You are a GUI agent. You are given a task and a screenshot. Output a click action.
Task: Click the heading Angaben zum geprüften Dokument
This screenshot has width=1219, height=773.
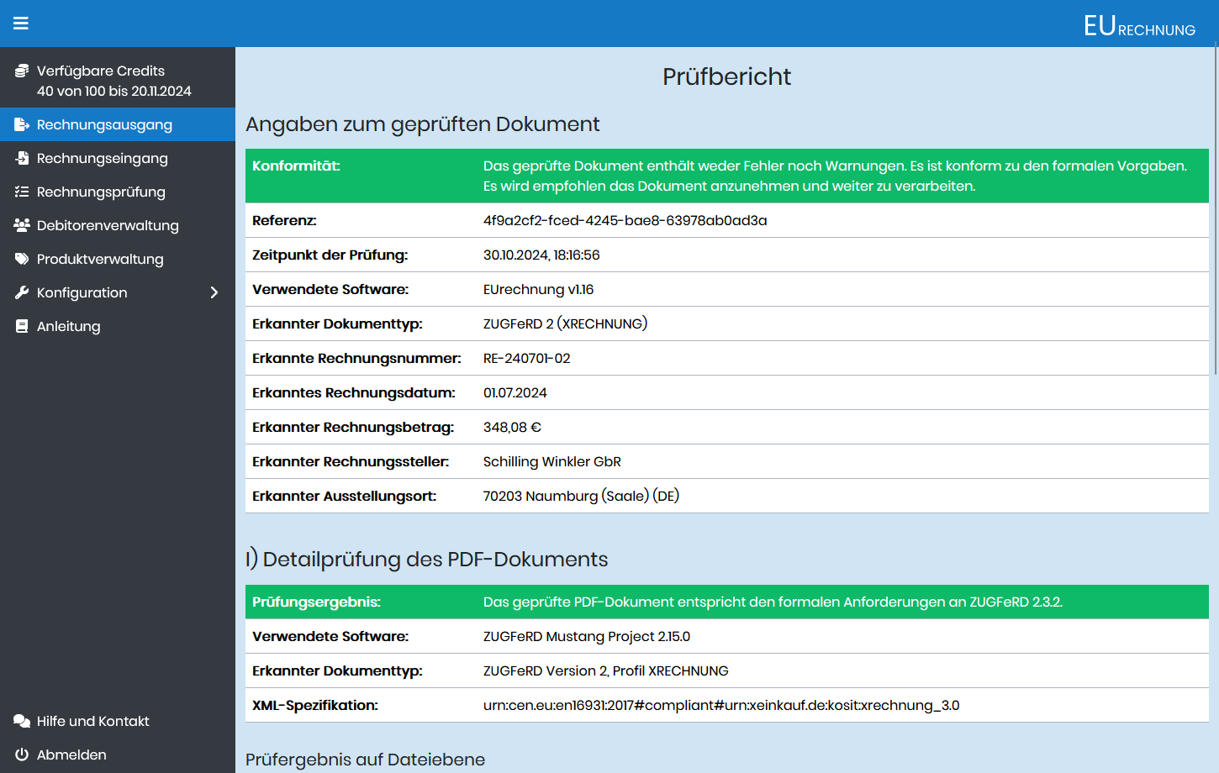422,124
